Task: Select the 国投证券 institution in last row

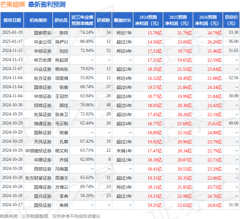Action: click(43, 205)
